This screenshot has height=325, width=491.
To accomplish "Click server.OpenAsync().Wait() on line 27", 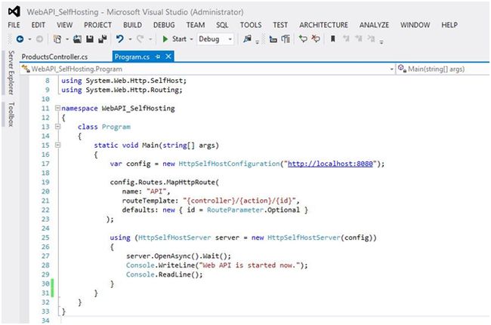I will tap(178, 256).
